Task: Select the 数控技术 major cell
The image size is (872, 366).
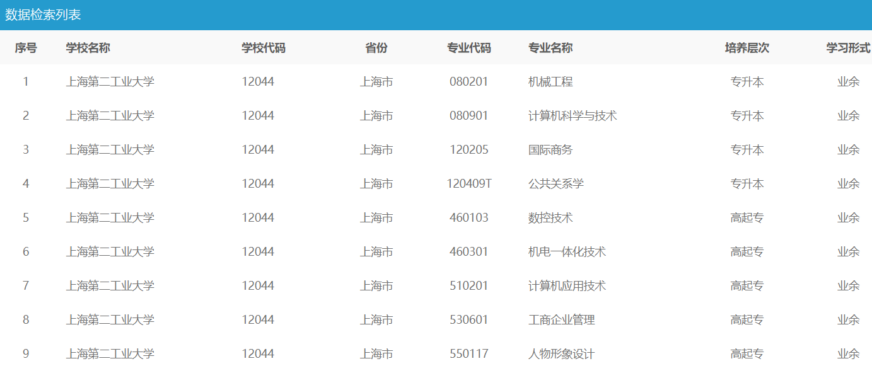Action: coord(550,217)
